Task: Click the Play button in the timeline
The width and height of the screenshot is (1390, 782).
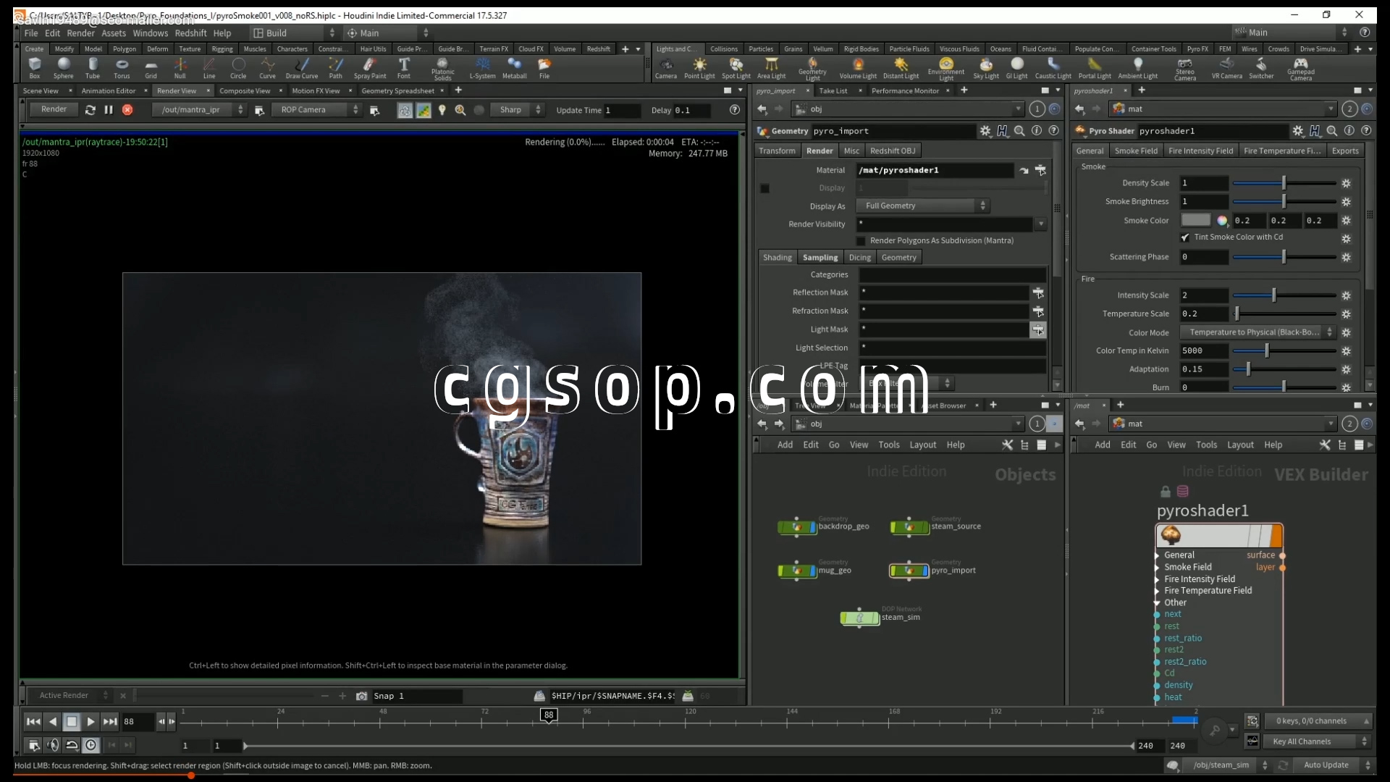Action: [90, 721]
